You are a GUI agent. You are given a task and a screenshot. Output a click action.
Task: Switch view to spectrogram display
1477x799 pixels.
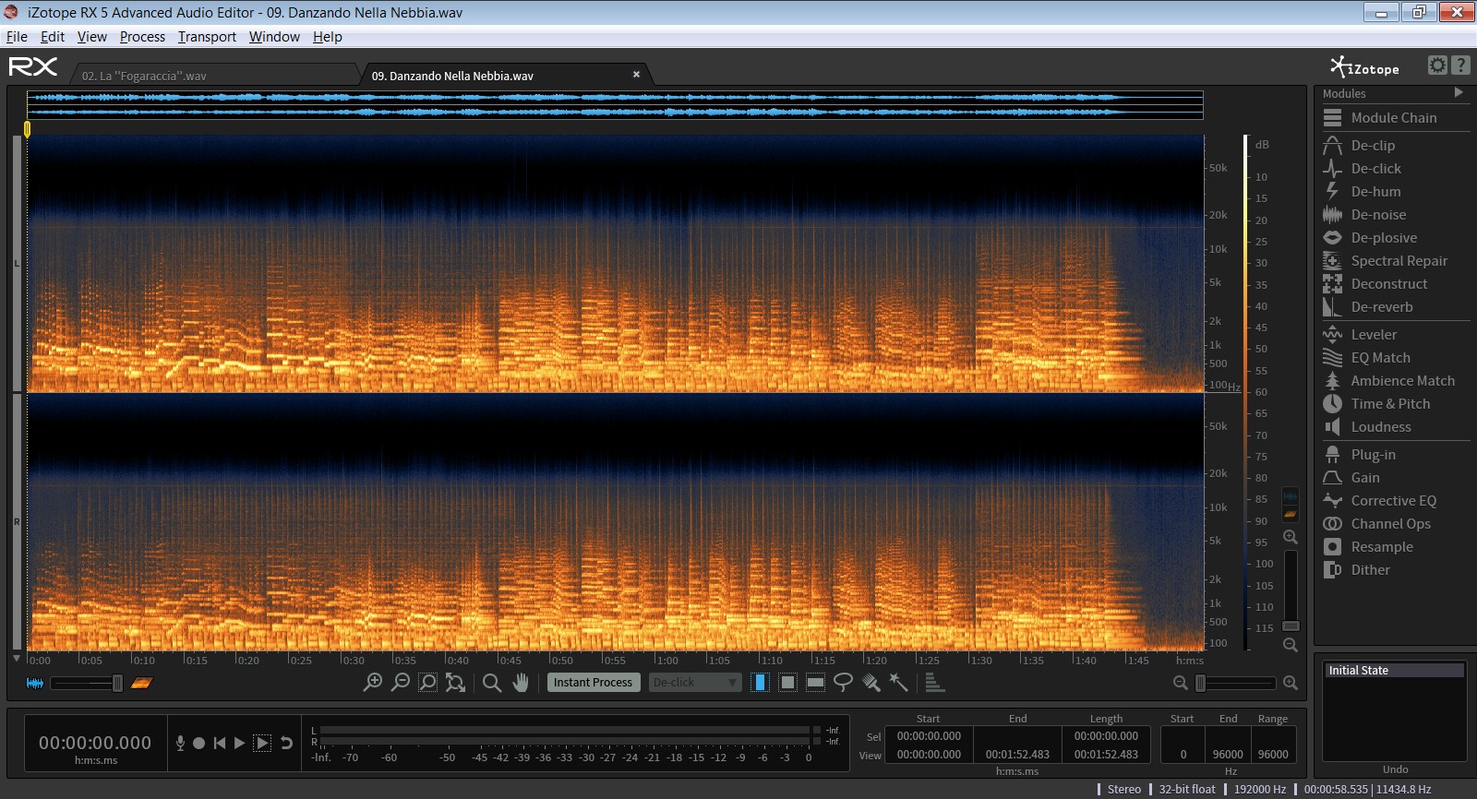pyautogui.click(x=141, y=683)
